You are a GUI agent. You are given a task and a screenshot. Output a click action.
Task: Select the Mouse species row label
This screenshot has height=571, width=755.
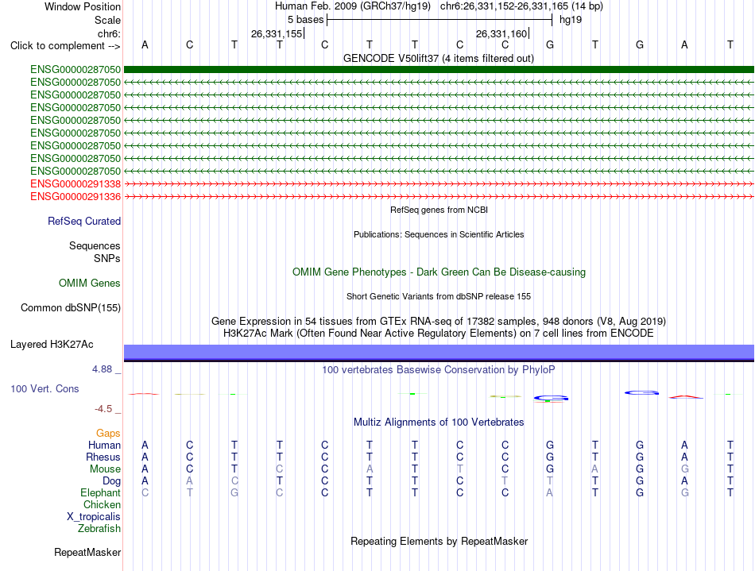[x=106, y=469]
